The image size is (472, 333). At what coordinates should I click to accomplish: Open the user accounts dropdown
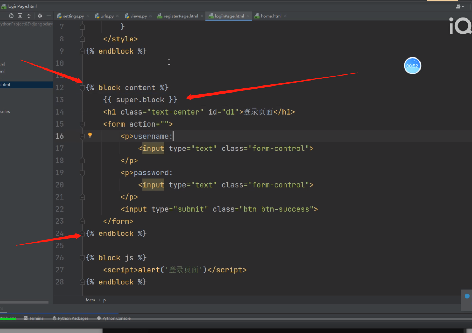point(460,6)
